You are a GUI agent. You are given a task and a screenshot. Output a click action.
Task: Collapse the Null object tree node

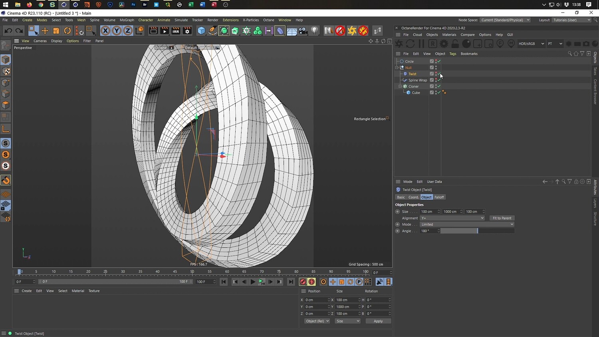[x=397, y=68]
